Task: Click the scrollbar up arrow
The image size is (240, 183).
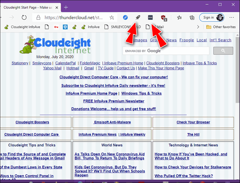Action: click(238, 35)
